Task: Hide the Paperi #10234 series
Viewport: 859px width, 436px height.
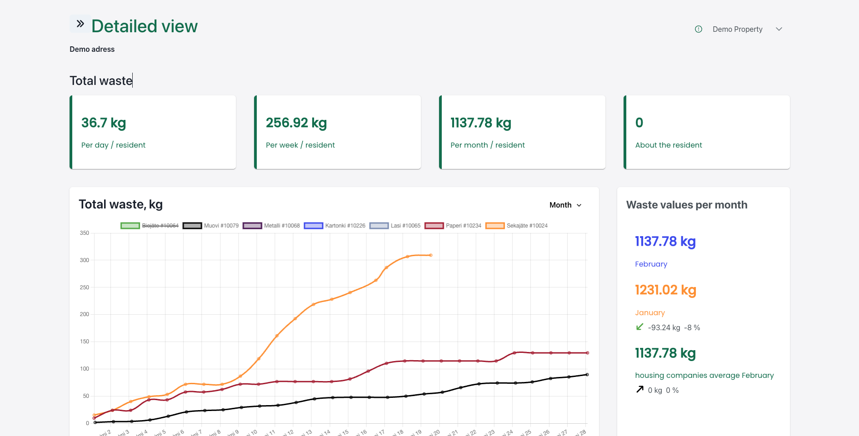Action: 464,225
